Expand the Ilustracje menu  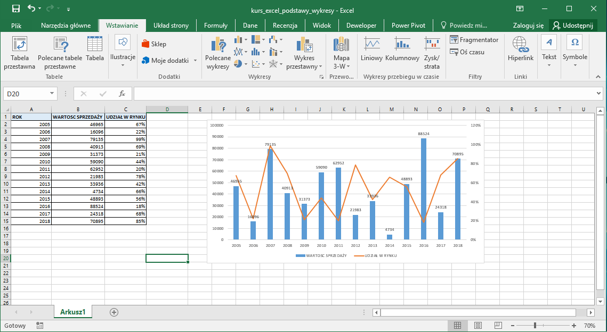[x=123, y=52]
